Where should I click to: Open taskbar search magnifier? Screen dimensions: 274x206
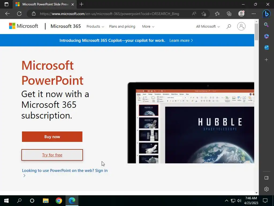coord(19,201)
